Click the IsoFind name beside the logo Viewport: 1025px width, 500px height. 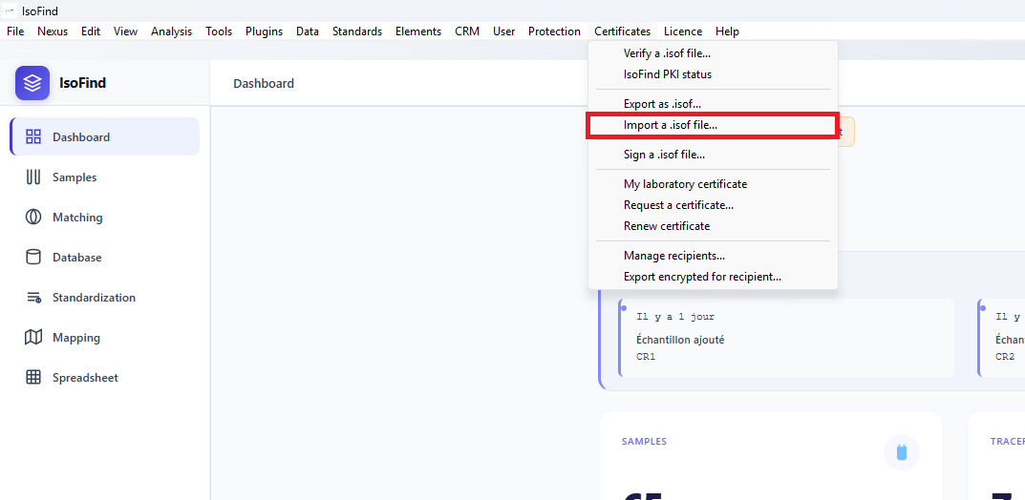coord(82,83)
